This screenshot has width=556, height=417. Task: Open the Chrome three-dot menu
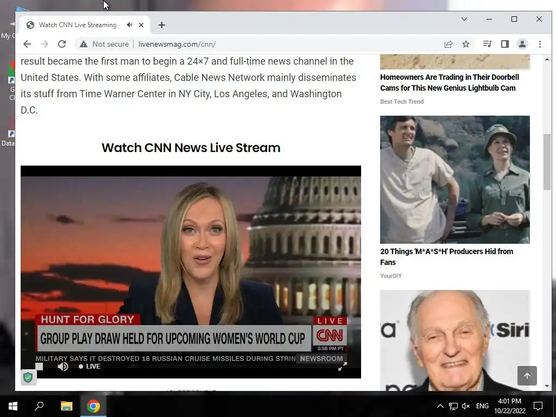click(x=540, y=44)
